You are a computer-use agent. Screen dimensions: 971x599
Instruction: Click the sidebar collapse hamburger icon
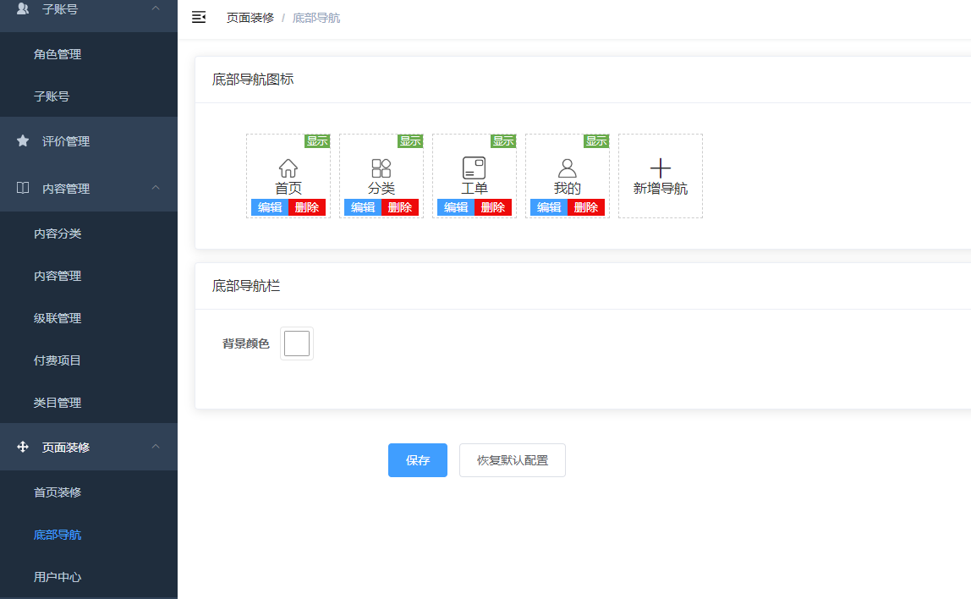[199, 16]
